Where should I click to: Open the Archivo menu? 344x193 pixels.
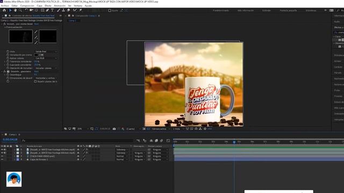pos(5,6)
